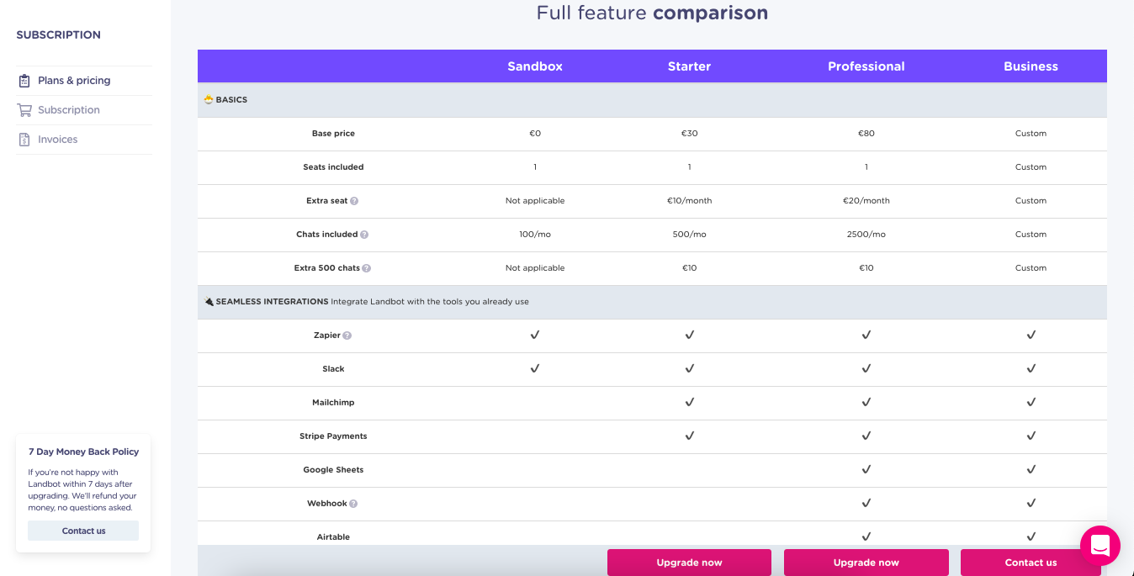
Task: Click the Mailchimp checkmark under Starter
Action: pos(690,402)
